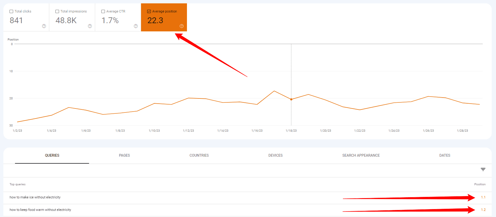Click the Position axis title of chart
The width and height of the screenshot is (496, 217).
[x=13, y=40]
